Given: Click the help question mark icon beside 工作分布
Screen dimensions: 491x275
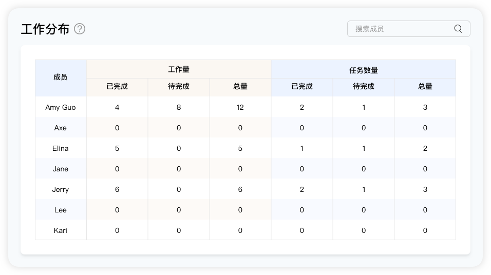Looking at the screenshot, I should tap(80, 29).
